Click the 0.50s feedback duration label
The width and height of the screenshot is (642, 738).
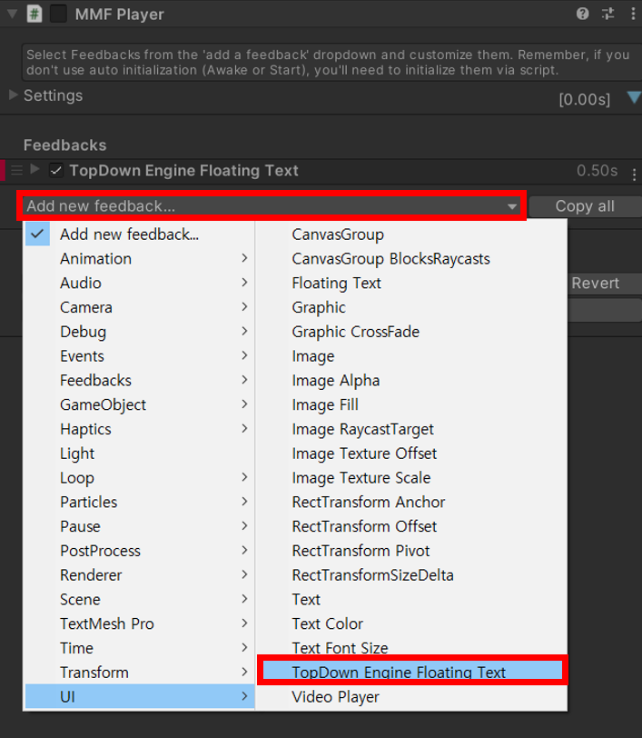pyautogui.click(x=598, y=170)
